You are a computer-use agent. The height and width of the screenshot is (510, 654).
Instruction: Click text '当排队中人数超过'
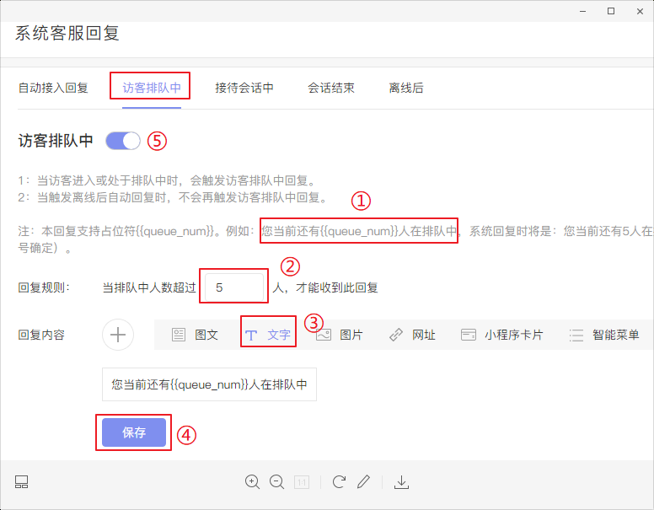coord(149,287)
